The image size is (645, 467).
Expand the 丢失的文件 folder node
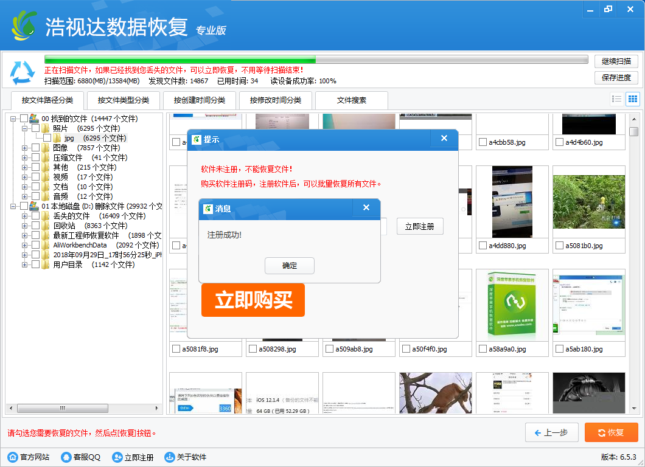click(x=25, y=216)
